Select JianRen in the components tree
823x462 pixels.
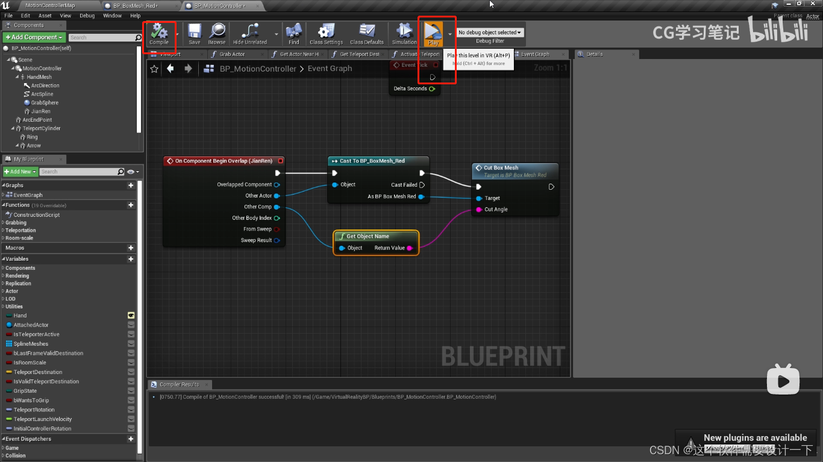point(40,111)
